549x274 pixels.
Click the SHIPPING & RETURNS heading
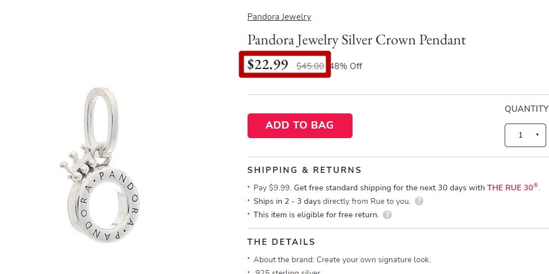point(304,170)
